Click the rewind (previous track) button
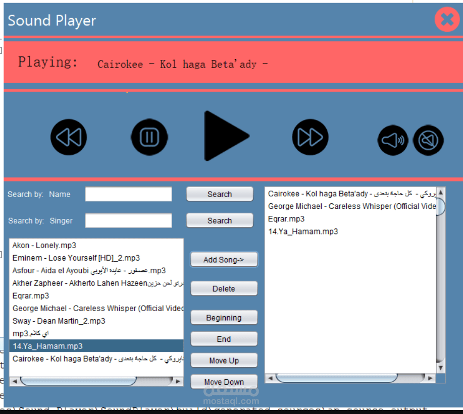Image resolution: width=463 pixels, height=414 pixels. (69, 137)
